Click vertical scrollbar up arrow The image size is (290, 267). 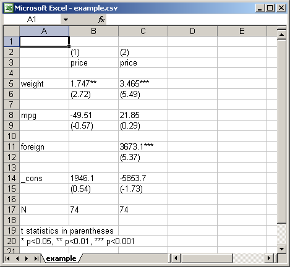click(281, 35)
